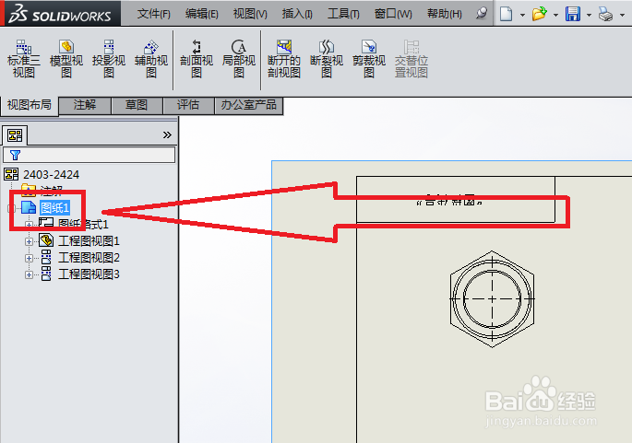
Task: Select the 2403-2424 root tree item
Action: 51,175
